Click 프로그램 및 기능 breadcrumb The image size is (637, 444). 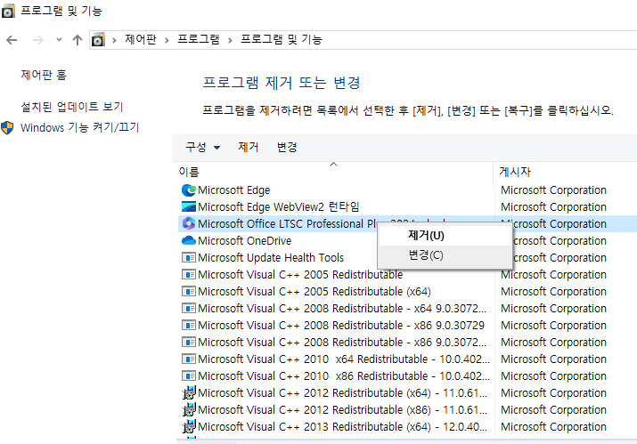(x=282, y=39)
